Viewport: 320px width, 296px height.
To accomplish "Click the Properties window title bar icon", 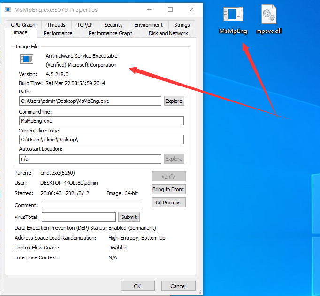I will [8, 9].
